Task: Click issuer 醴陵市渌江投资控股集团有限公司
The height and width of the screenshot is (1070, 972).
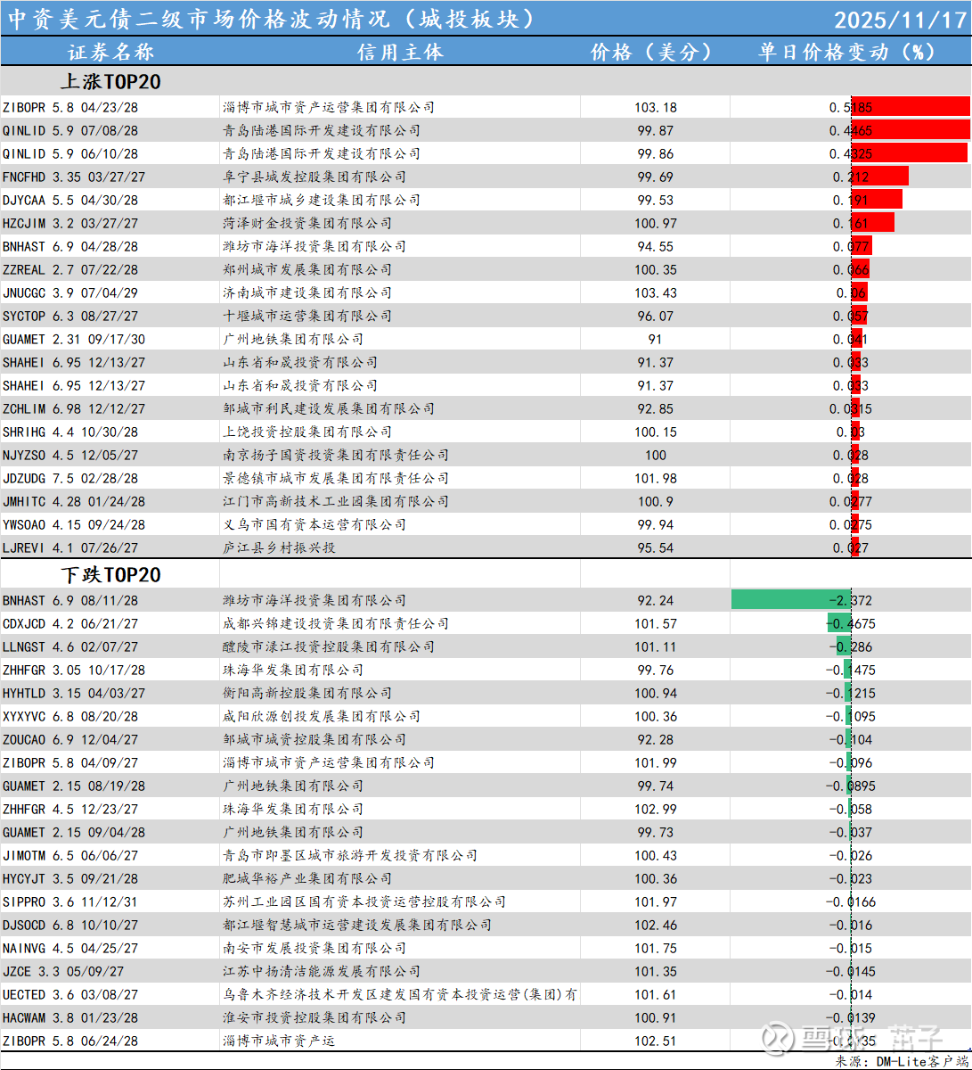Action: click(x=329, y=646)
